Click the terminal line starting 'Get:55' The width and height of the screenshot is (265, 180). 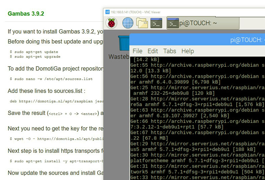[198, 65]
